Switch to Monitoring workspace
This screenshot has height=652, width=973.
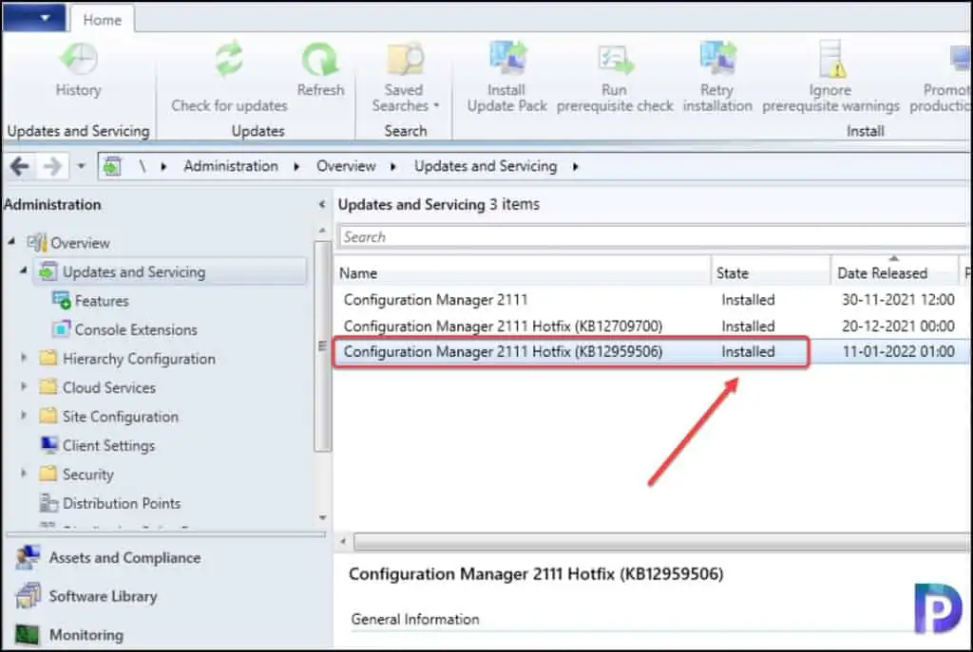tap(86, 635)
